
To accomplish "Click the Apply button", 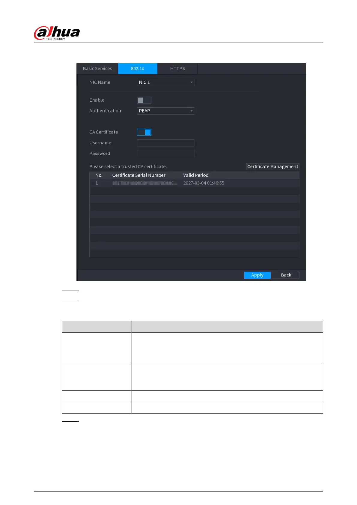I will pyautogui.click(x=257, y=275).
